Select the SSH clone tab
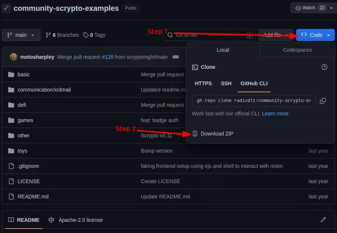Viewport: 337px width, 233px height. tap(226, 83)
